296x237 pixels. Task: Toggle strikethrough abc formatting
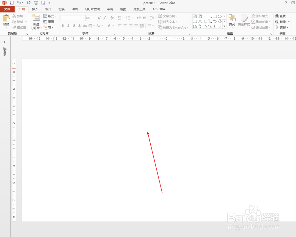pos(85,26)
